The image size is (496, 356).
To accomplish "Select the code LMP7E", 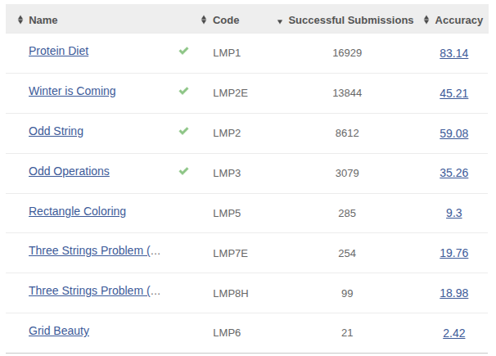I will 230,253.
